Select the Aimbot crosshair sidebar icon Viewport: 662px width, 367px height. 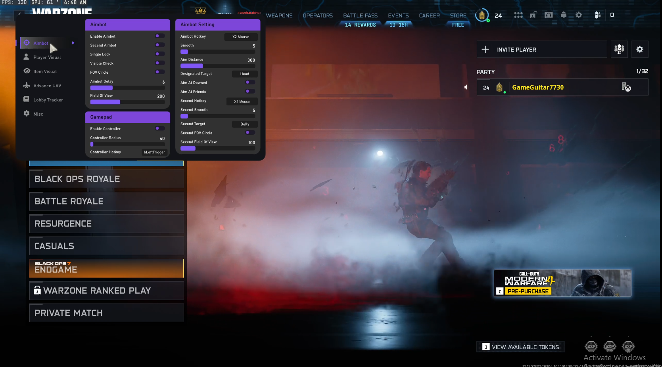[x=27, y=43]
